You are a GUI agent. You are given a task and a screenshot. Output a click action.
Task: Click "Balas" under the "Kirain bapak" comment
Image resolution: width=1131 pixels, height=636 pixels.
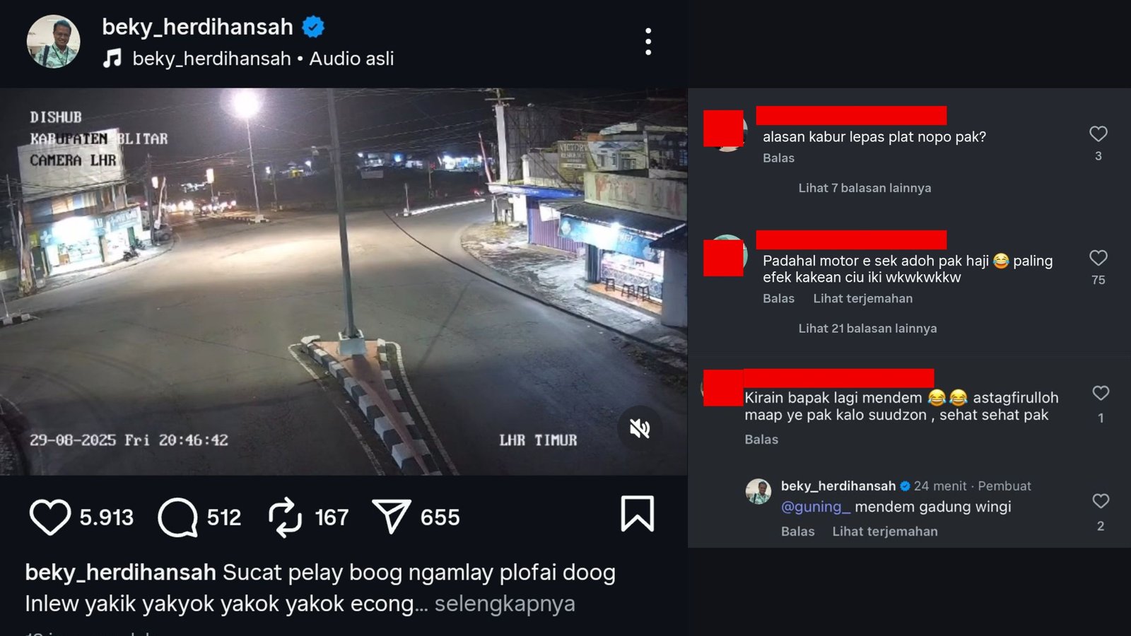tap(761, 440)
